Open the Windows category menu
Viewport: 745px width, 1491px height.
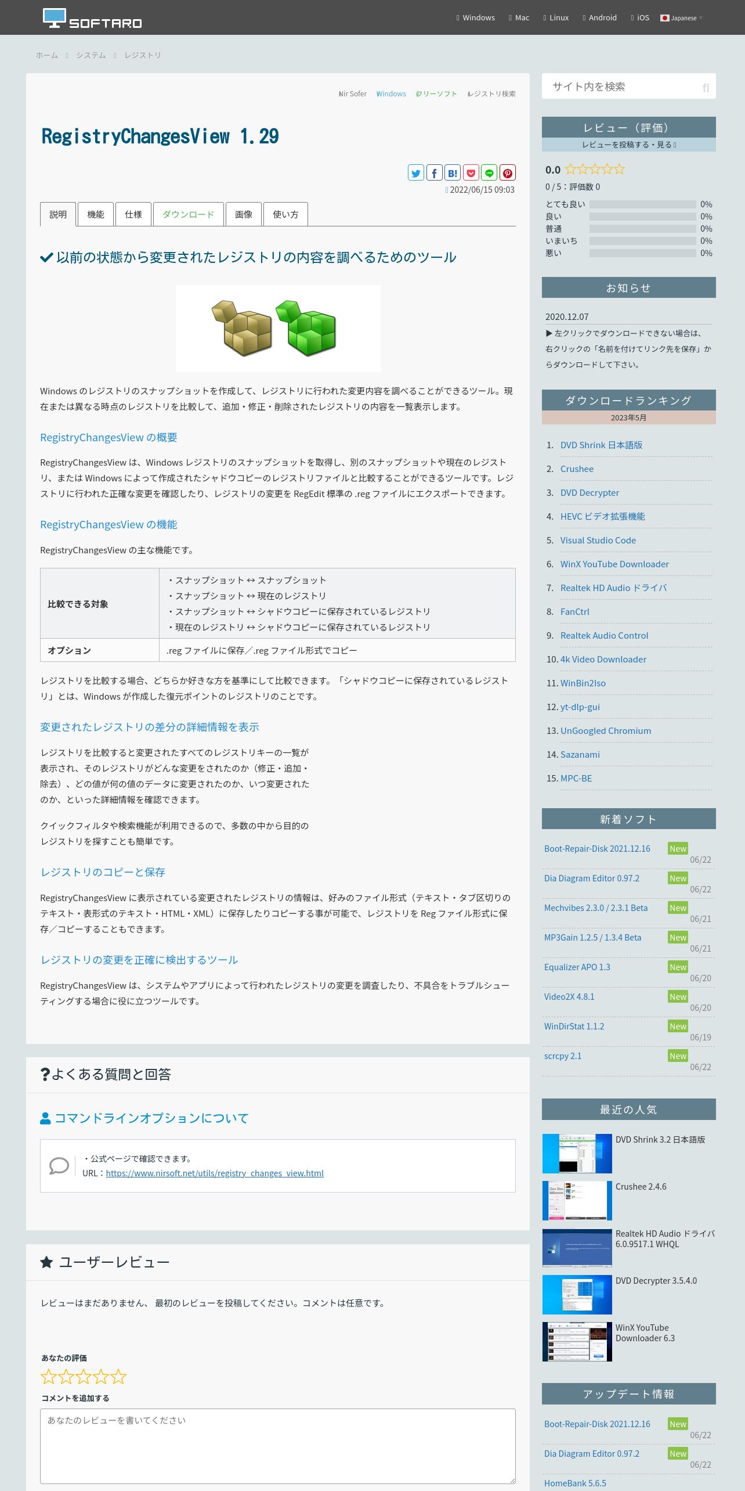coord(475,17)
